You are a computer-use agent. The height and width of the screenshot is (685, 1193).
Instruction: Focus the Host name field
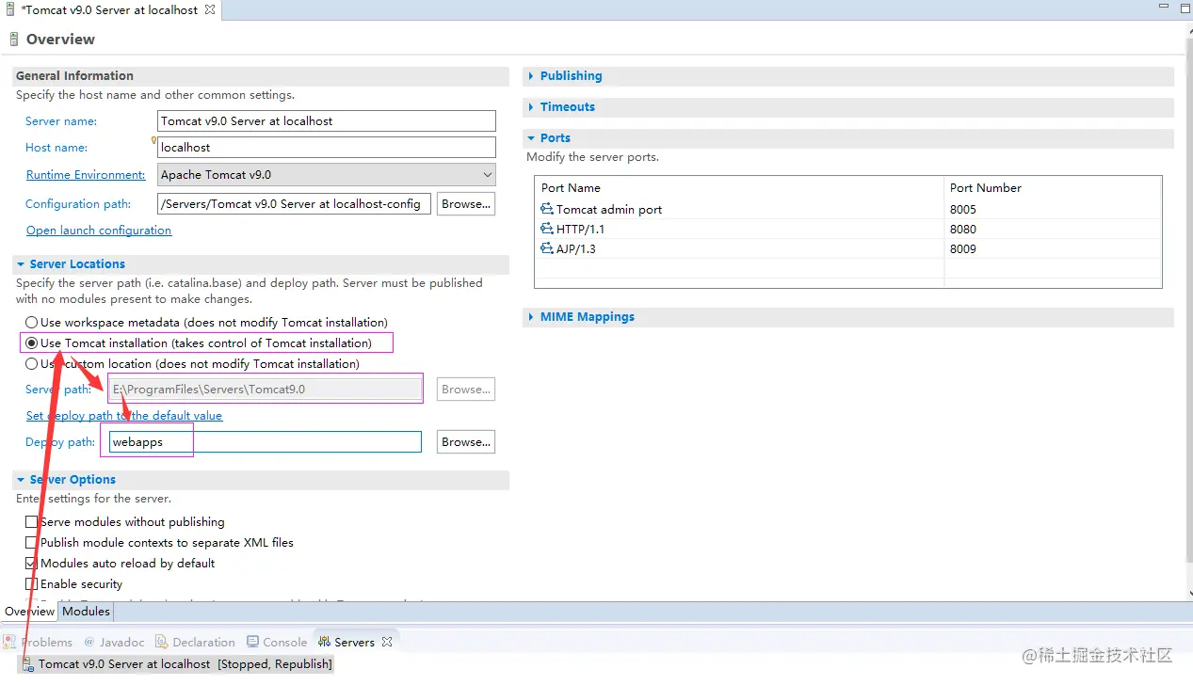(x=326, y=147)
